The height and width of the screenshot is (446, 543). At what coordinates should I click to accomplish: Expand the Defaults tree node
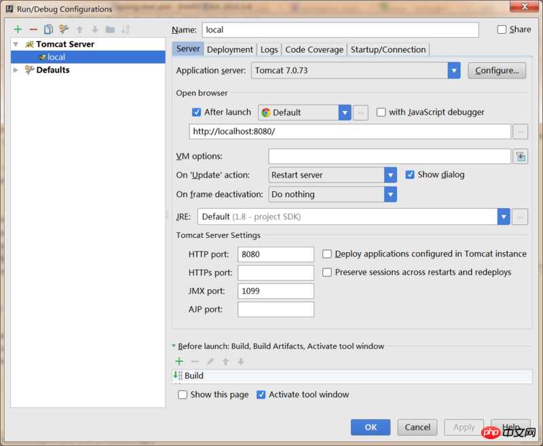[x=16, y=70]
